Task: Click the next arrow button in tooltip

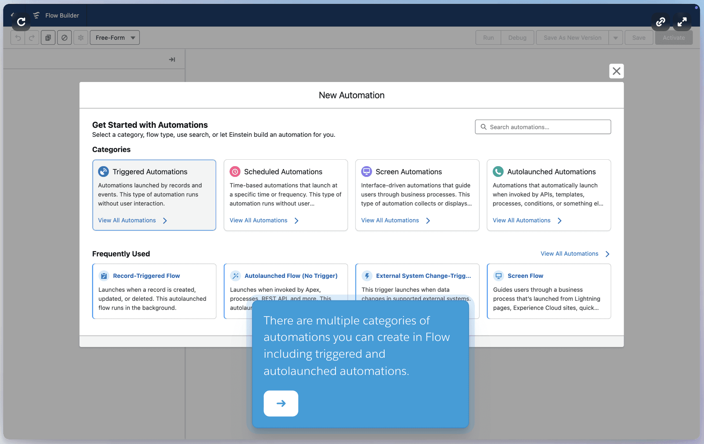Action: 281,404
